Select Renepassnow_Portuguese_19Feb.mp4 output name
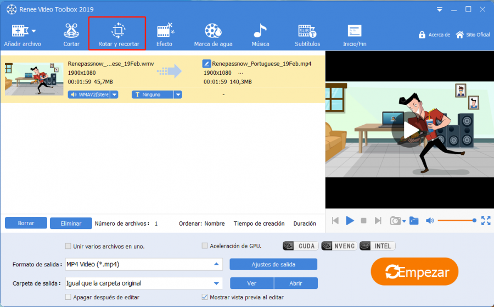This screenshot has width=494, height=307. click(x=262, y=64)
